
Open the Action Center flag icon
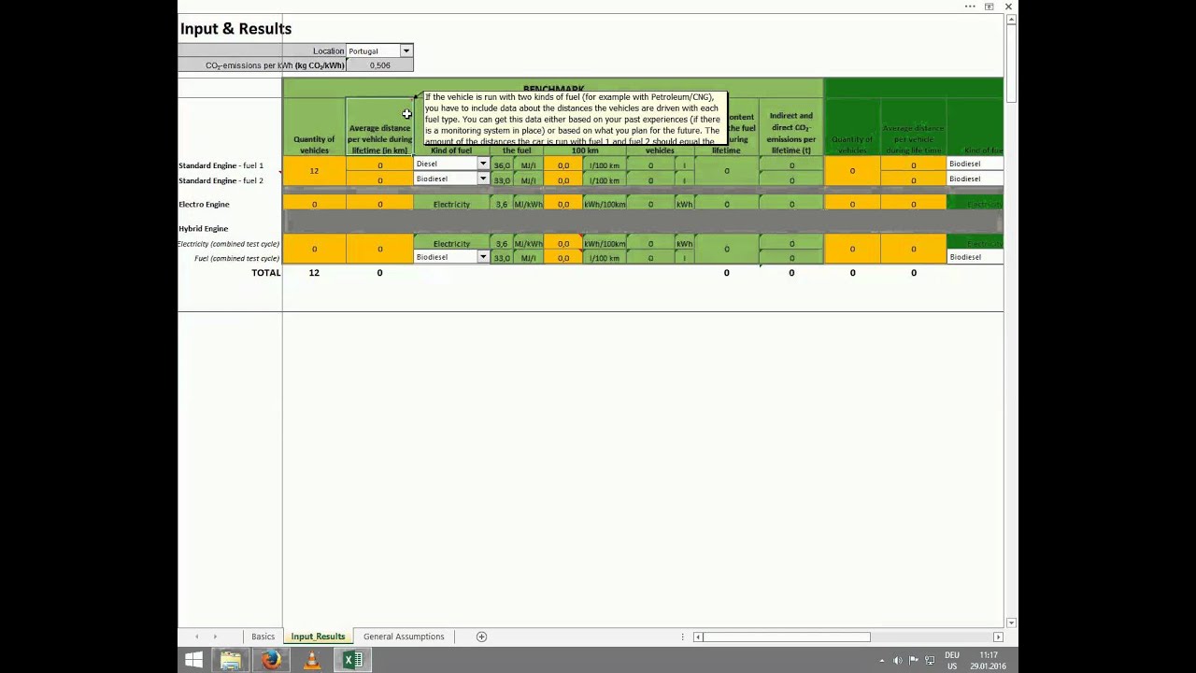[914, 661]
